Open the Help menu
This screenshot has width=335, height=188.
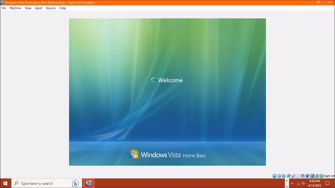pyautogui.click(x=63, y=8)
